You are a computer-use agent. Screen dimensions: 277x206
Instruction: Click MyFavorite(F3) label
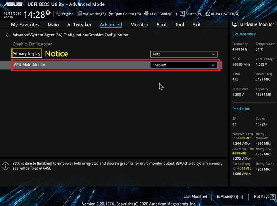click(94, 14)
